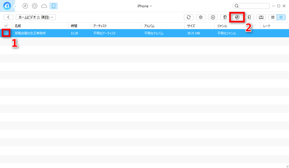Close the AnyTrans window
Viewport: 289px width, 168px height.
pos(284,6)
